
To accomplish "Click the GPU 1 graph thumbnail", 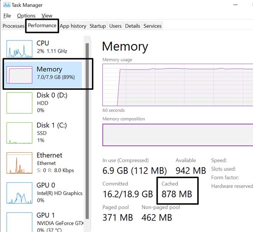I will click(19, 221).
